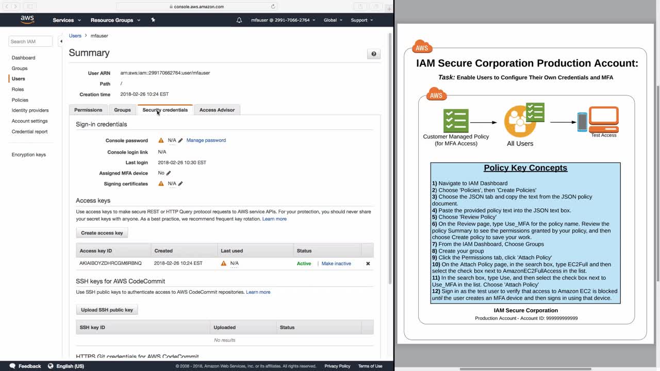
Task: Switch to the Groups tab in Summary
Action: pos(122,110)
